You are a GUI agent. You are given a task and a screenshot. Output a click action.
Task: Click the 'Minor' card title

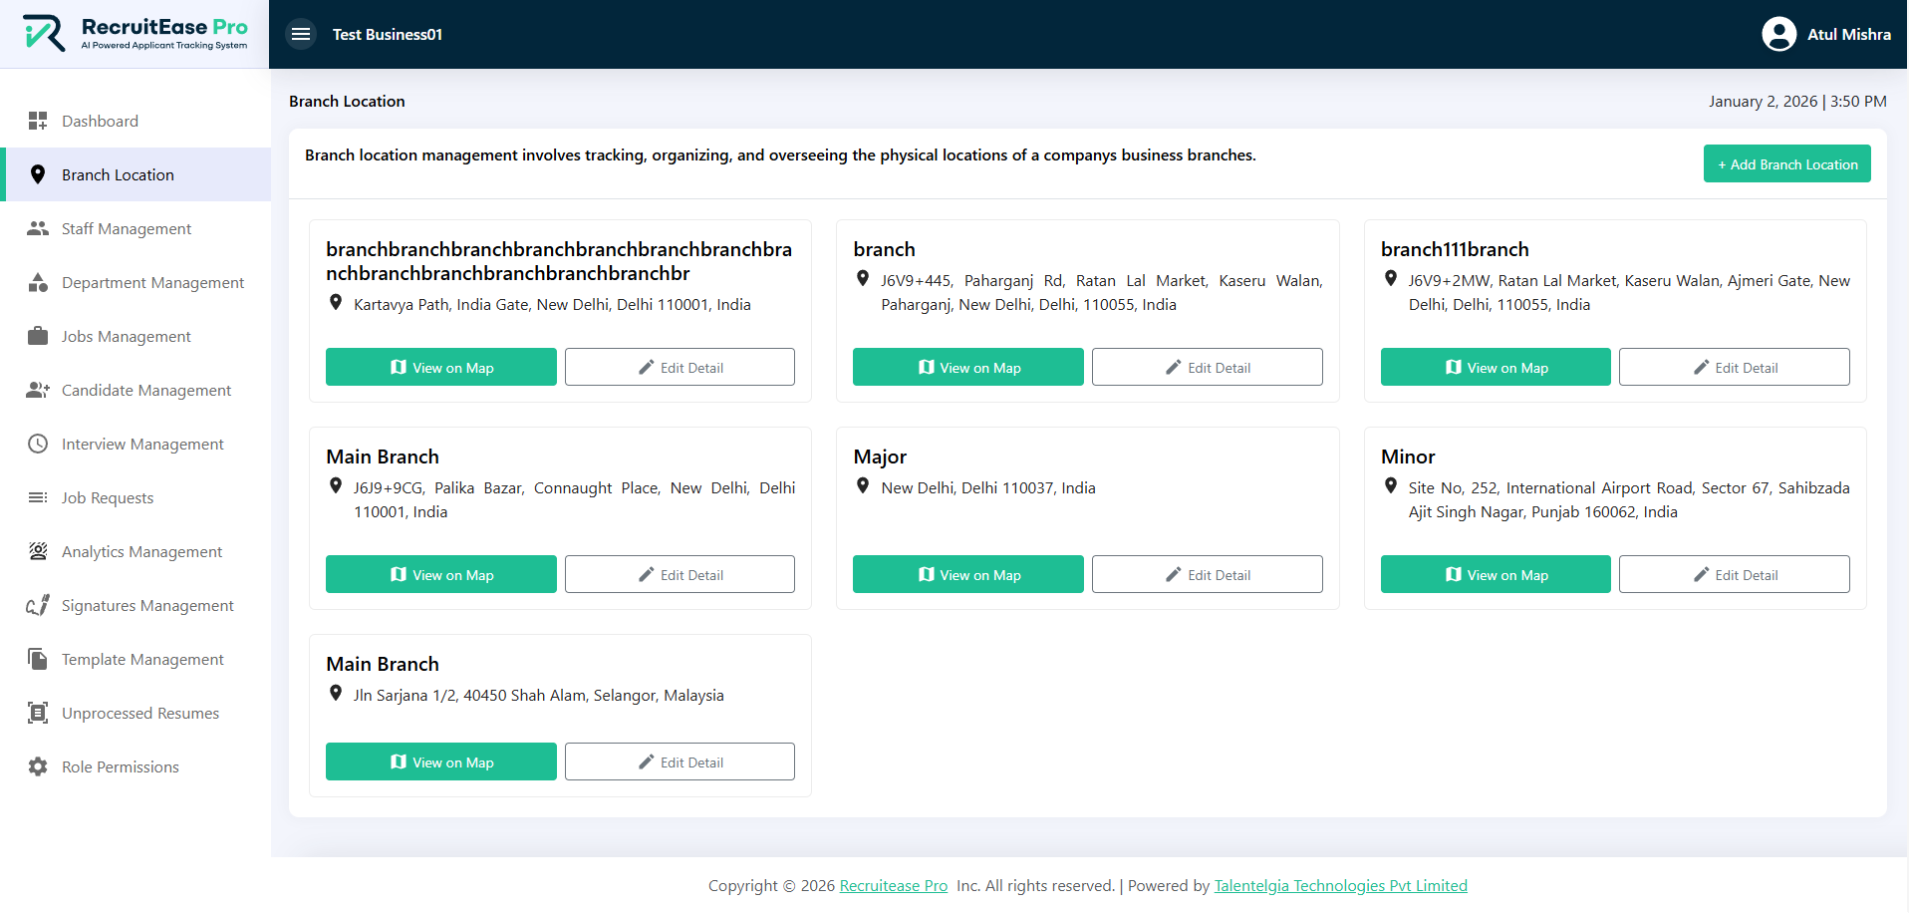click(x=1408, y=456)
